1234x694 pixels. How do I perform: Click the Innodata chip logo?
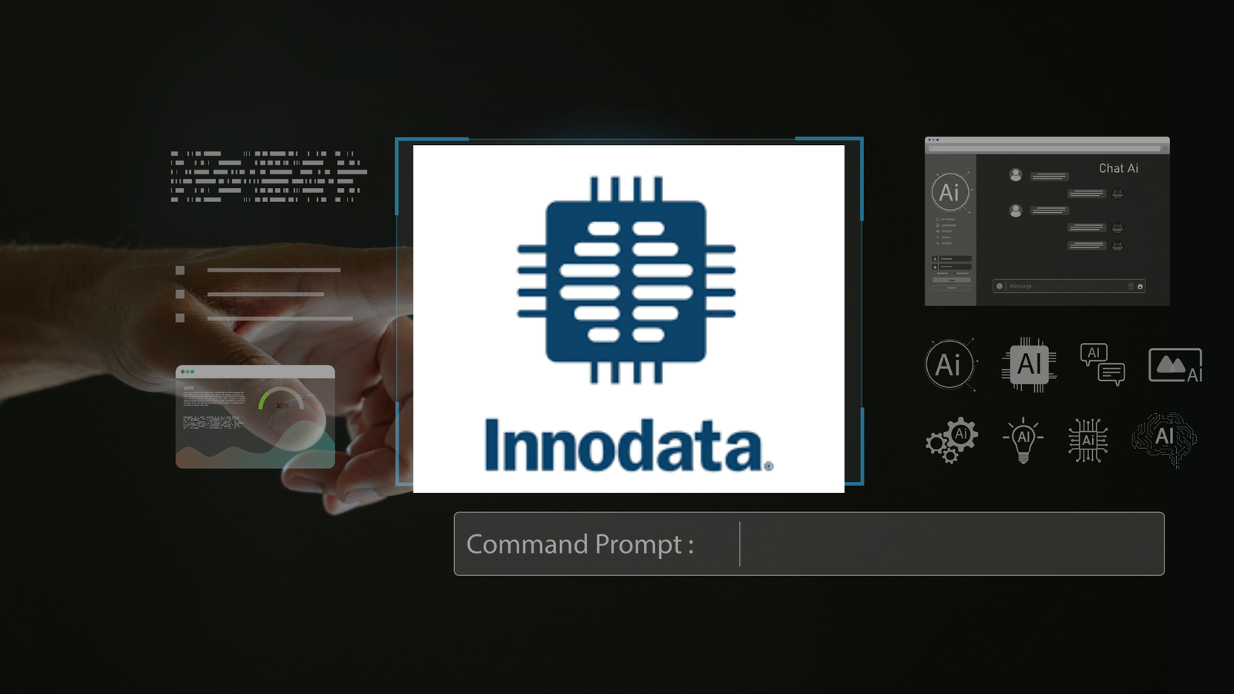coord(626,280)
